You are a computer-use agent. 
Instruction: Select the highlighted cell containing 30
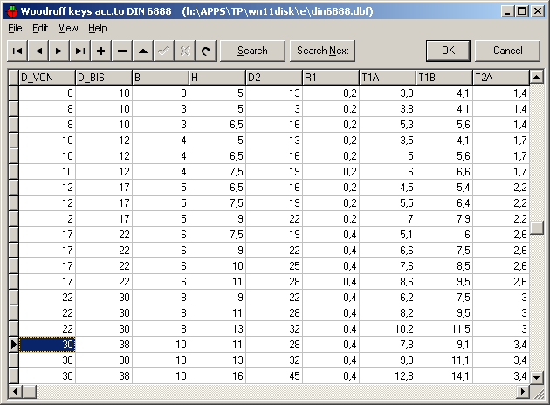[x=47, y=345]
